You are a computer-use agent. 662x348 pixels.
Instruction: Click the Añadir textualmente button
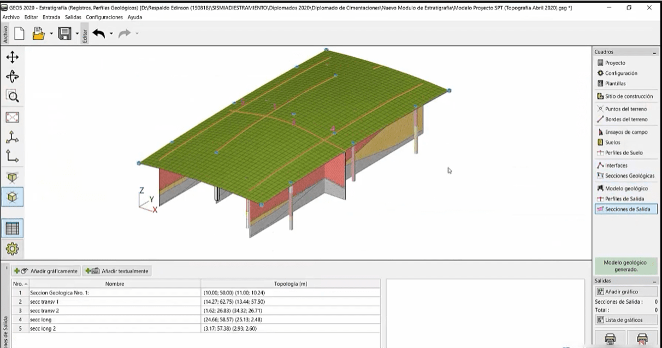coord(116,271)
